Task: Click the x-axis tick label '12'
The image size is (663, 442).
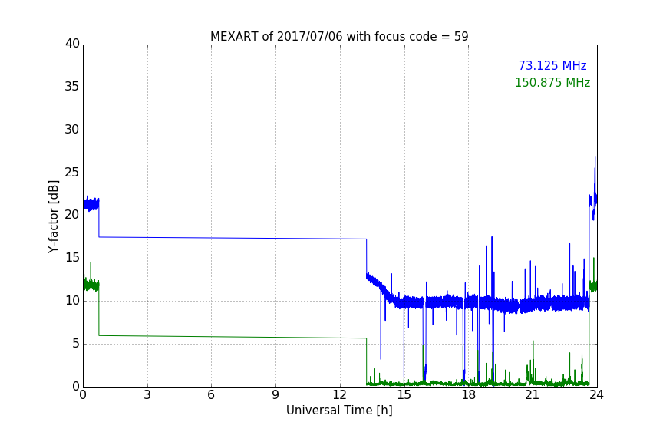Action: pos(339,395)
